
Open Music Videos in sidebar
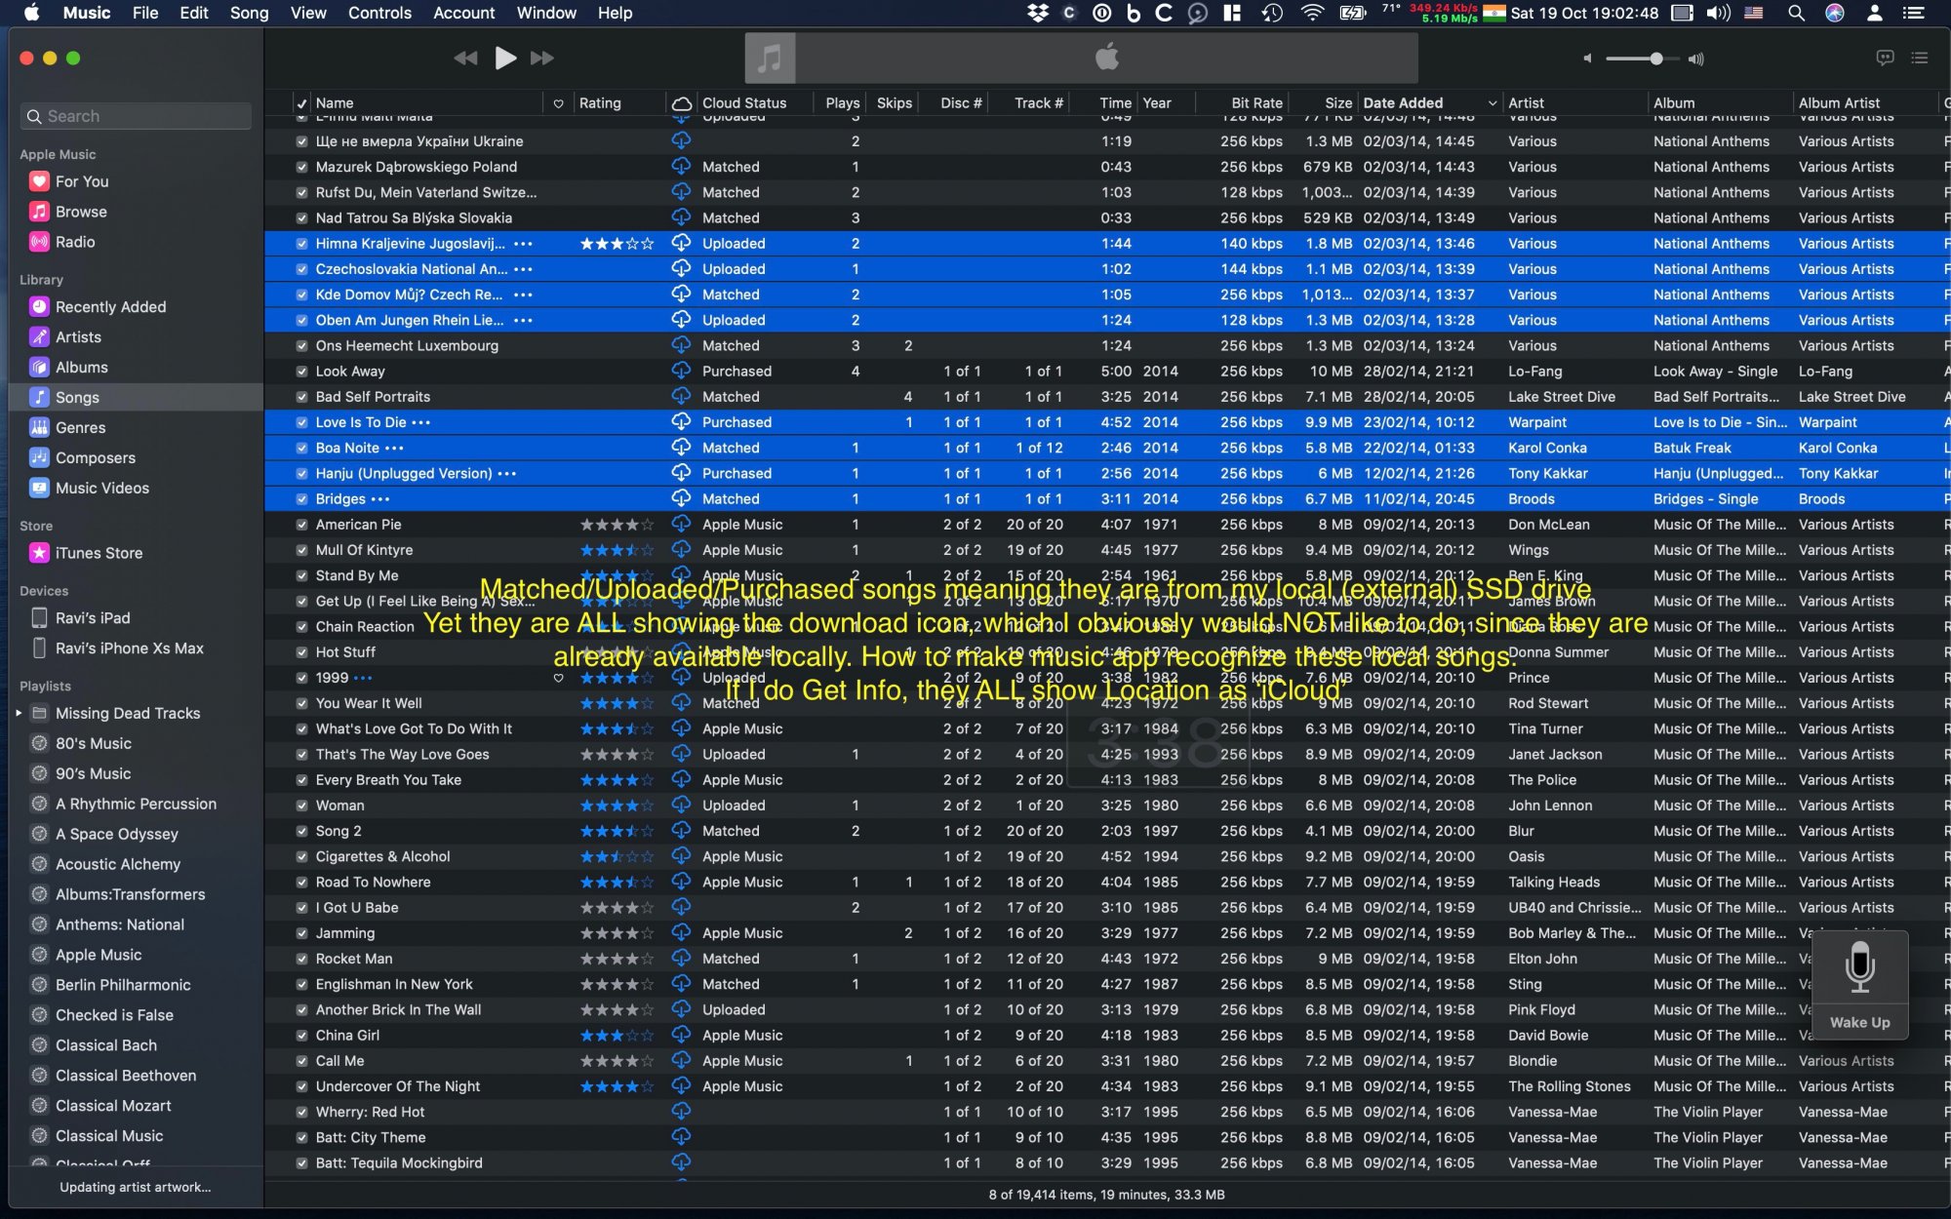pyautogui.click(x=101, y=489)
